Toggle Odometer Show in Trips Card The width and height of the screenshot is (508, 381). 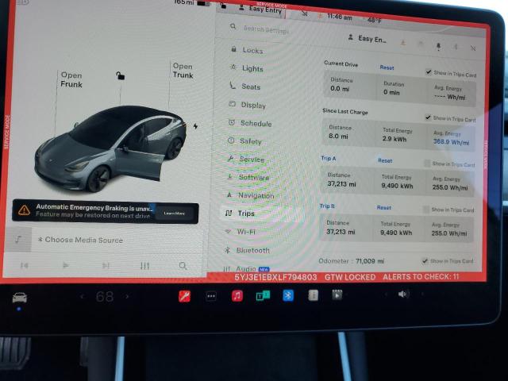pos(425,260)
